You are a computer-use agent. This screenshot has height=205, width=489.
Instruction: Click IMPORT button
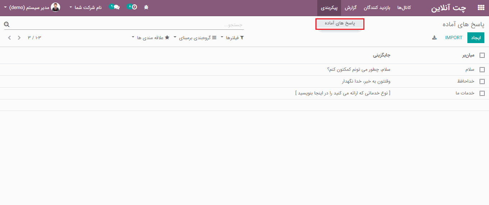point(454,38)
